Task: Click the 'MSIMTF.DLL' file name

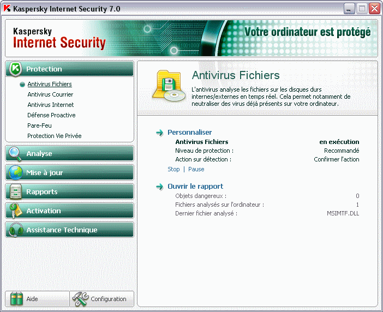Action: tap(343, 213)
